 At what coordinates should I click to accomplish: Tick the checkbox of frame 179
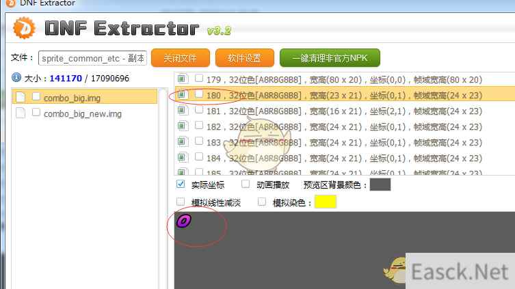coord(199,78)
